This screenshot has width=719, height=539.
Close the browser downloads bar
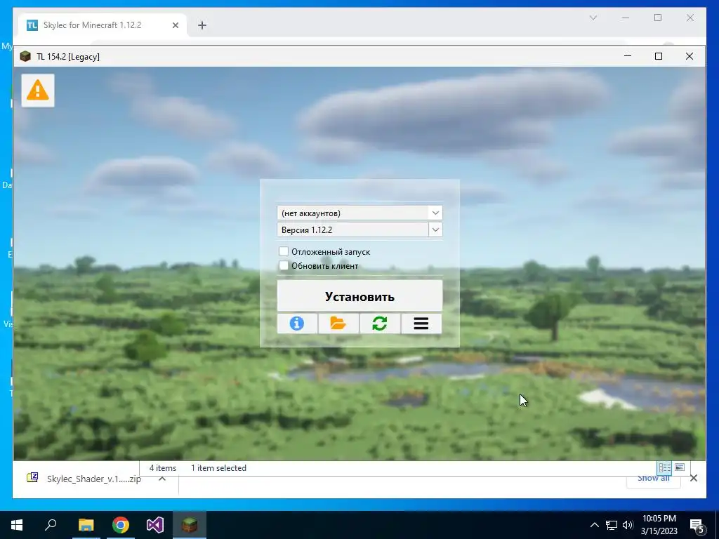point(693,478)
